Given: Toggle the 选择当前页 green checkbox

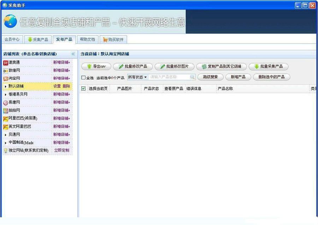Looking at the screenshot, I should [83, 89].
